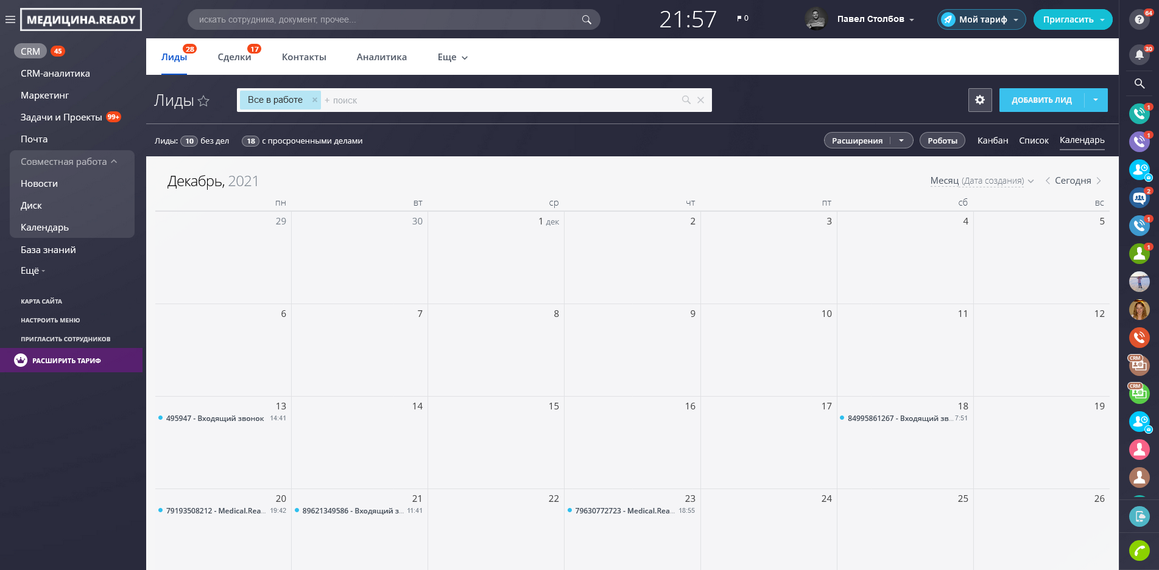This screenshot has height=570, width=1159.
Task: Open the hamburger menu icon
Action: click(10, 19)
